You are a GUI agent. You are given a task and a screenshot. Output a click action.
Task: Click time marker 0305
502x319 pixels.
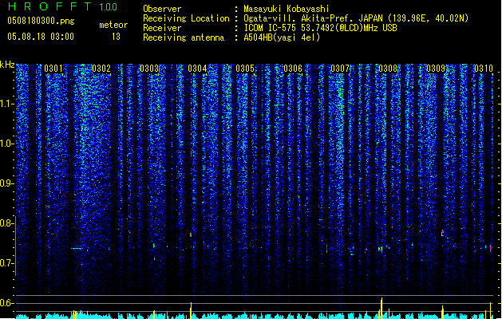[x=245, y=69]
